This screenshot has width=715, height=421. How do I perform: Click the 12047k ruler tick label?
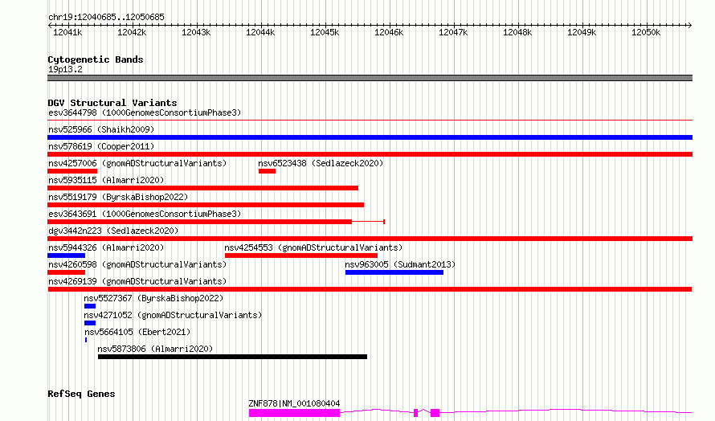(453, 32)
